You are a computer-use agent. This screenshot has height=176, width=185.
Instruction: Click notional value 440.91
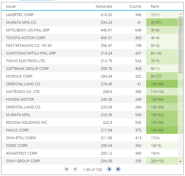tap(106, 30)
